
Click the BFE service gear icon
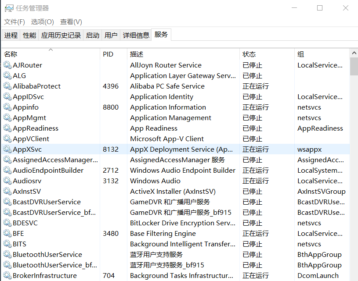coord(8,233)
